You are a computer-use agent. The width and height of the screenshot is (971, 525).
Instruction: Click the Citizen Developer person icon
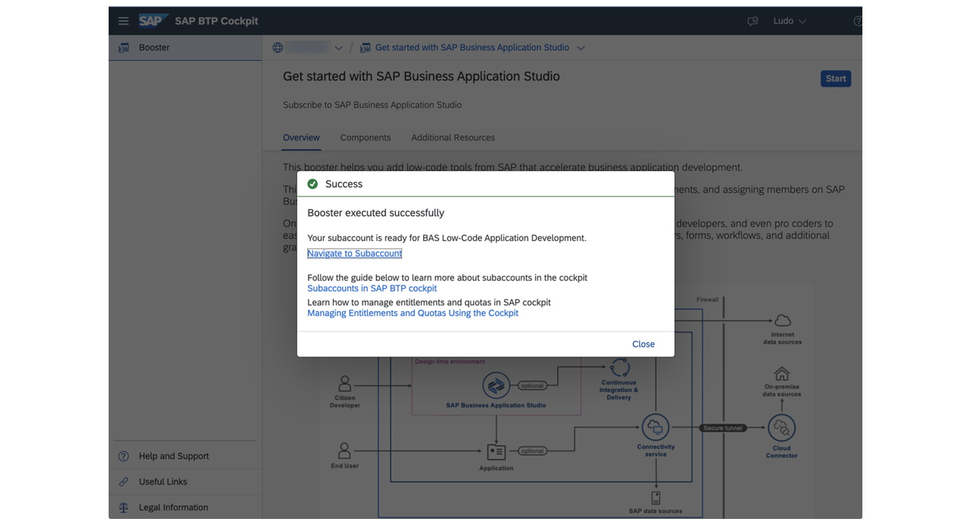coord(345,383)
